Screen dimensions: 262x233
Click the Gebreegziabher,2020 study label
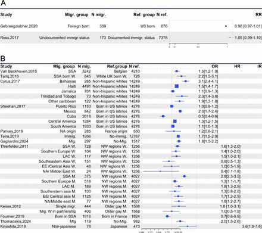pos(19,26)
